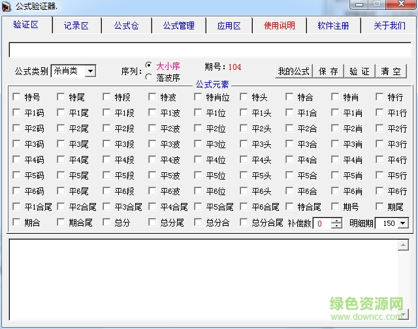This screenshot has height=329, width=418.
Task: Tick the 平4合尾 checkbox
Action: click(x=152, y=206)
